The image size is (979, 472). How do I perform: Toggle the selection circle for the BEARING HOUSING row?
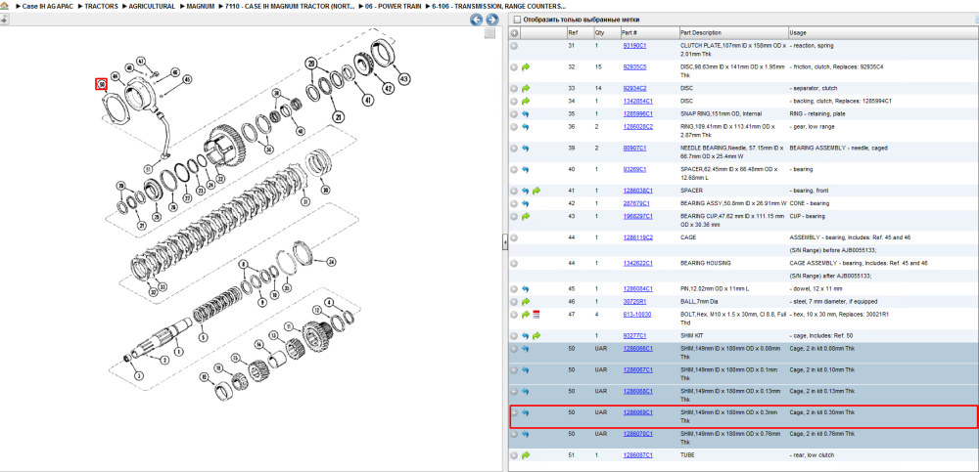[514, 264]
